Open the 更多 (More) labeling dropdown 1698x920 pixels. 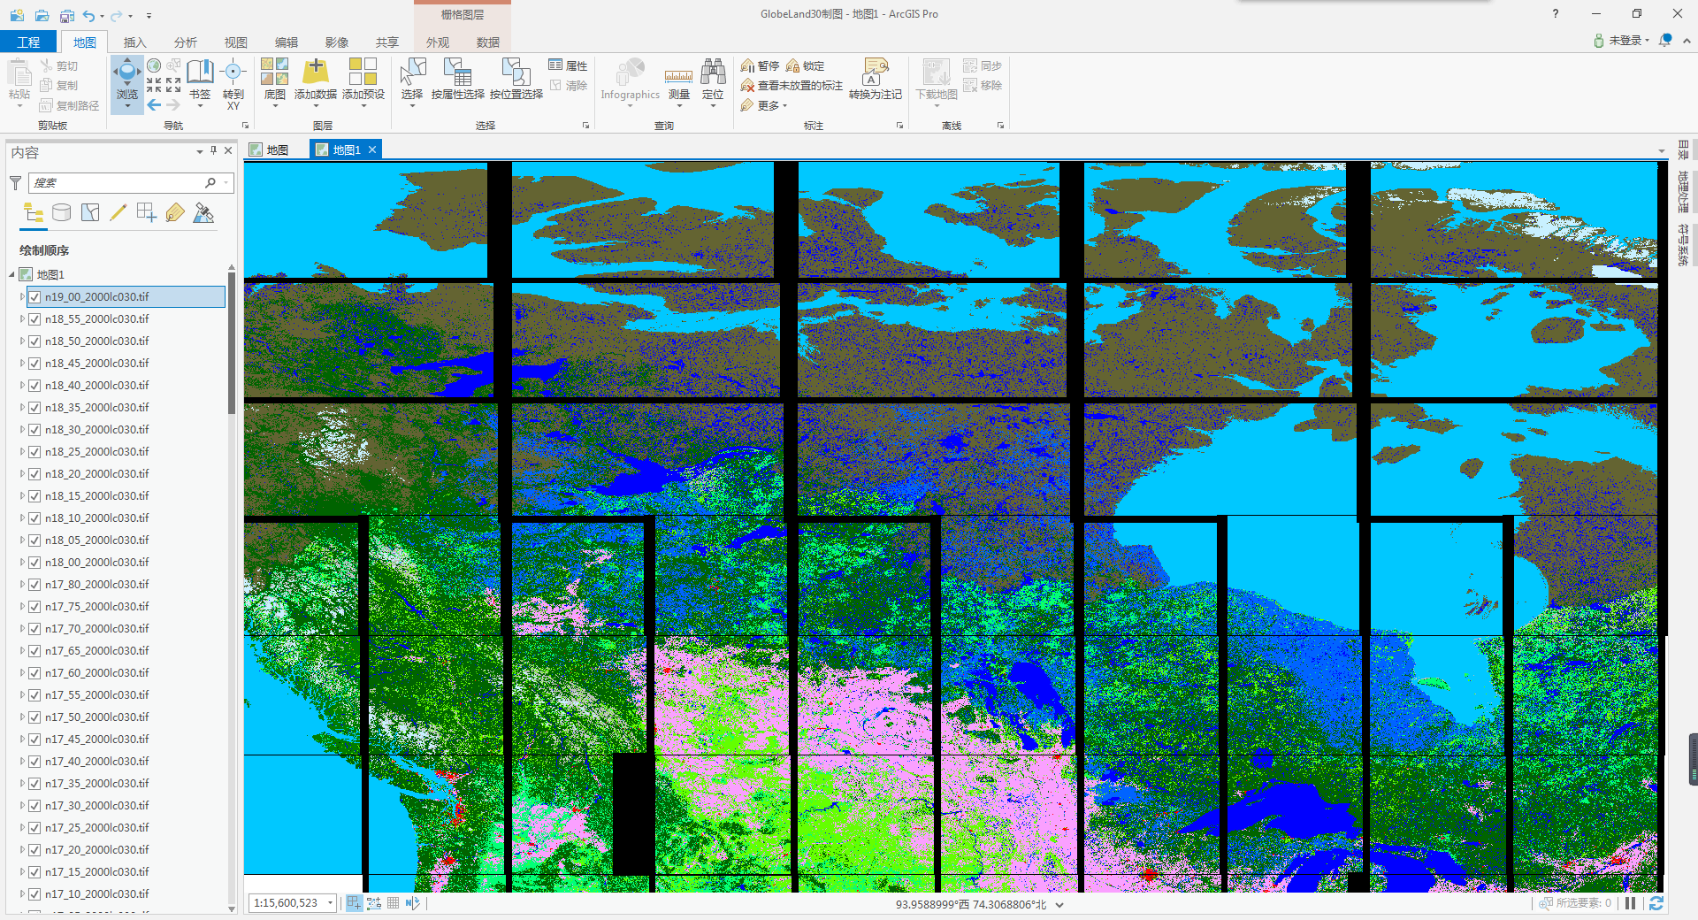[766, 105]
